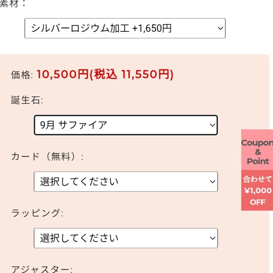Click the chevron arrow on the material selector
Image resolution: width=273 pixels, height=273 pixels.
pos(220,28)
